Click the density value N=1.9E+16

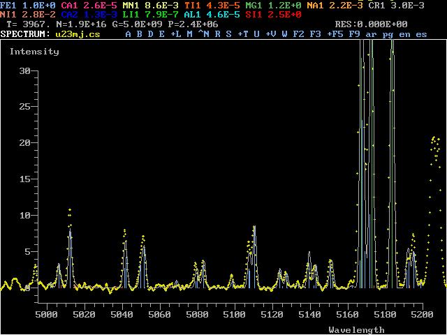pos(81,24)
